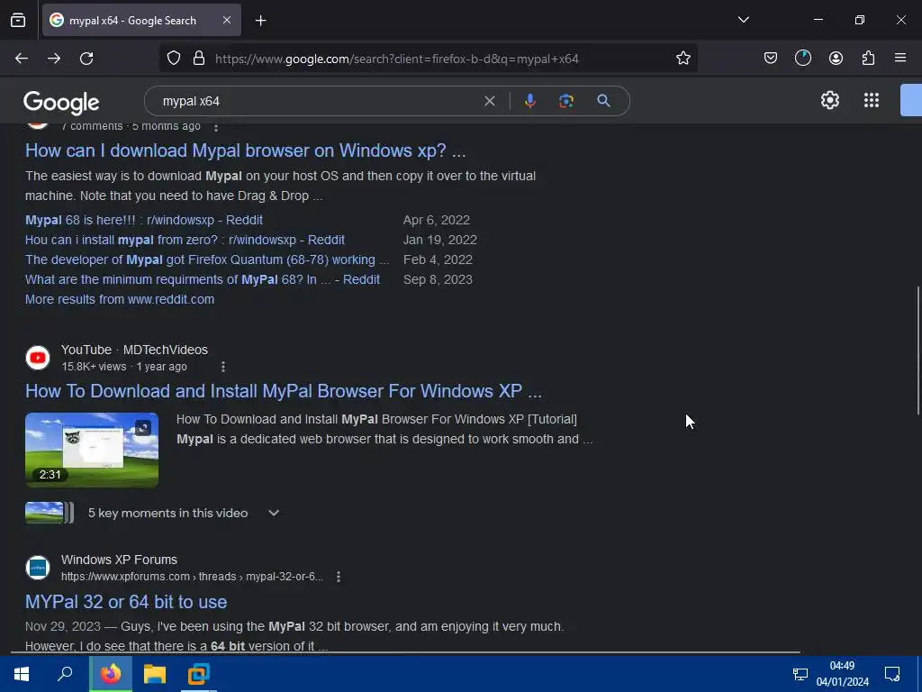Open the notification center icon

click(x=892, y=674)
